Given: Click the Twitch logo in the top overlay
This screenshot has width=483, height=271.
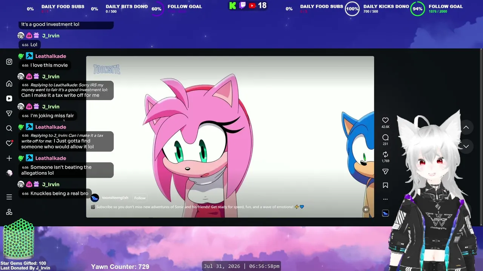Looking at the screenshot, I should pos(243,6).
